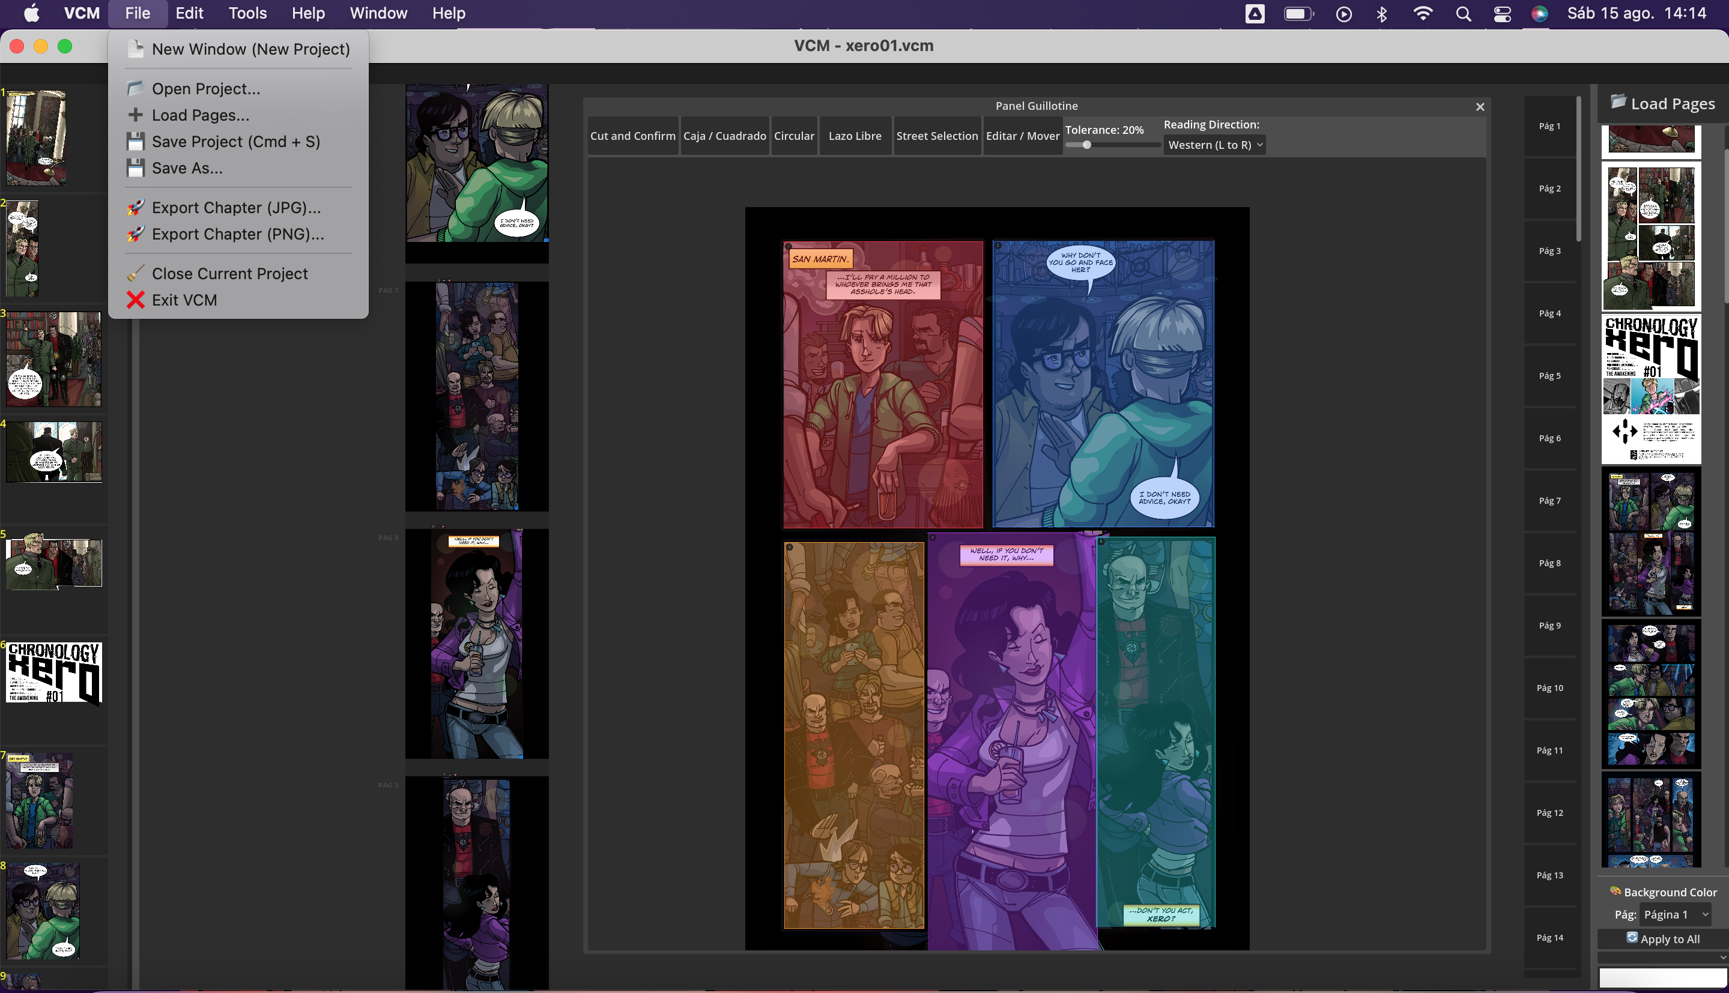Click the white background color swatch
Viewport: 1729px width, 993px height.
(x=1663, y=977)
